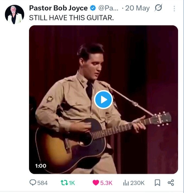The width and height of the screenshot is (184, 193).
Task: Click the 5.3K likes count
Action: tap(106, 183)
